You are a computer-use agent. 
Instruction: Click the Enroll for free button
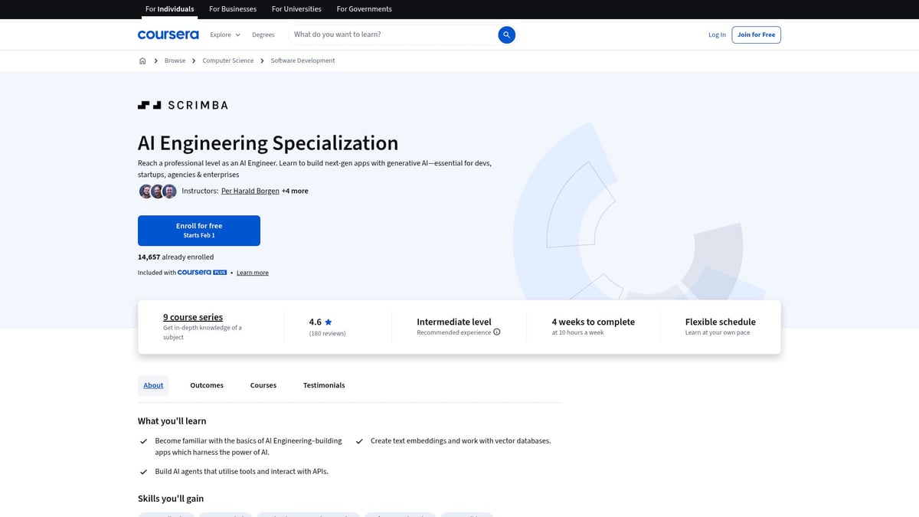tap(199, 231)
